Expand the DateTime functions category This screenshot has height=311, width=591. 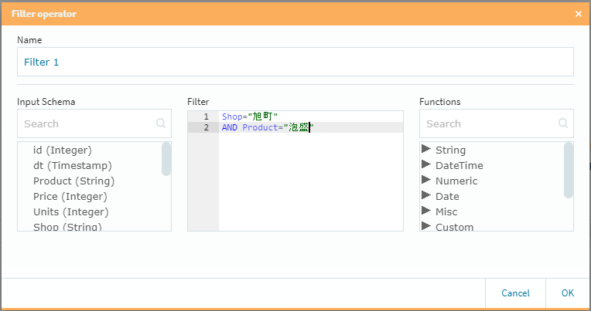426,164
